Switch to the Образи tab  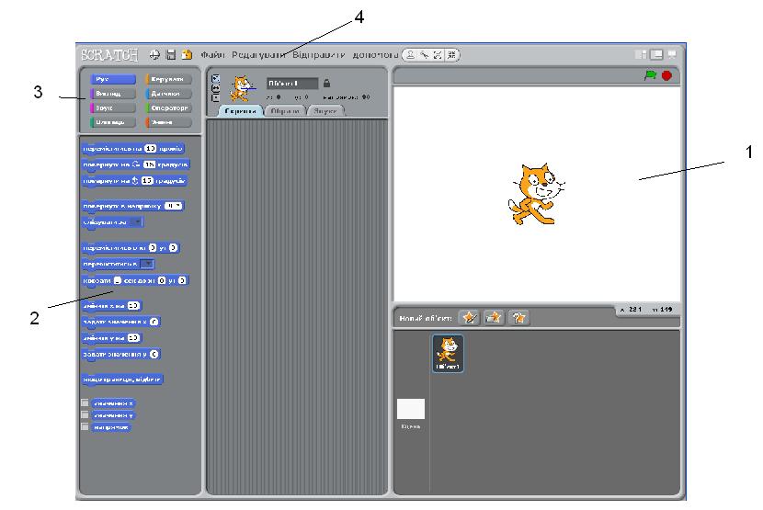[x=285, y=111]
